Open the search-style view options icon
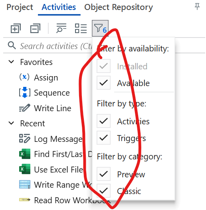Viewport: 206px width, 210px height. (x=61, y=28)
